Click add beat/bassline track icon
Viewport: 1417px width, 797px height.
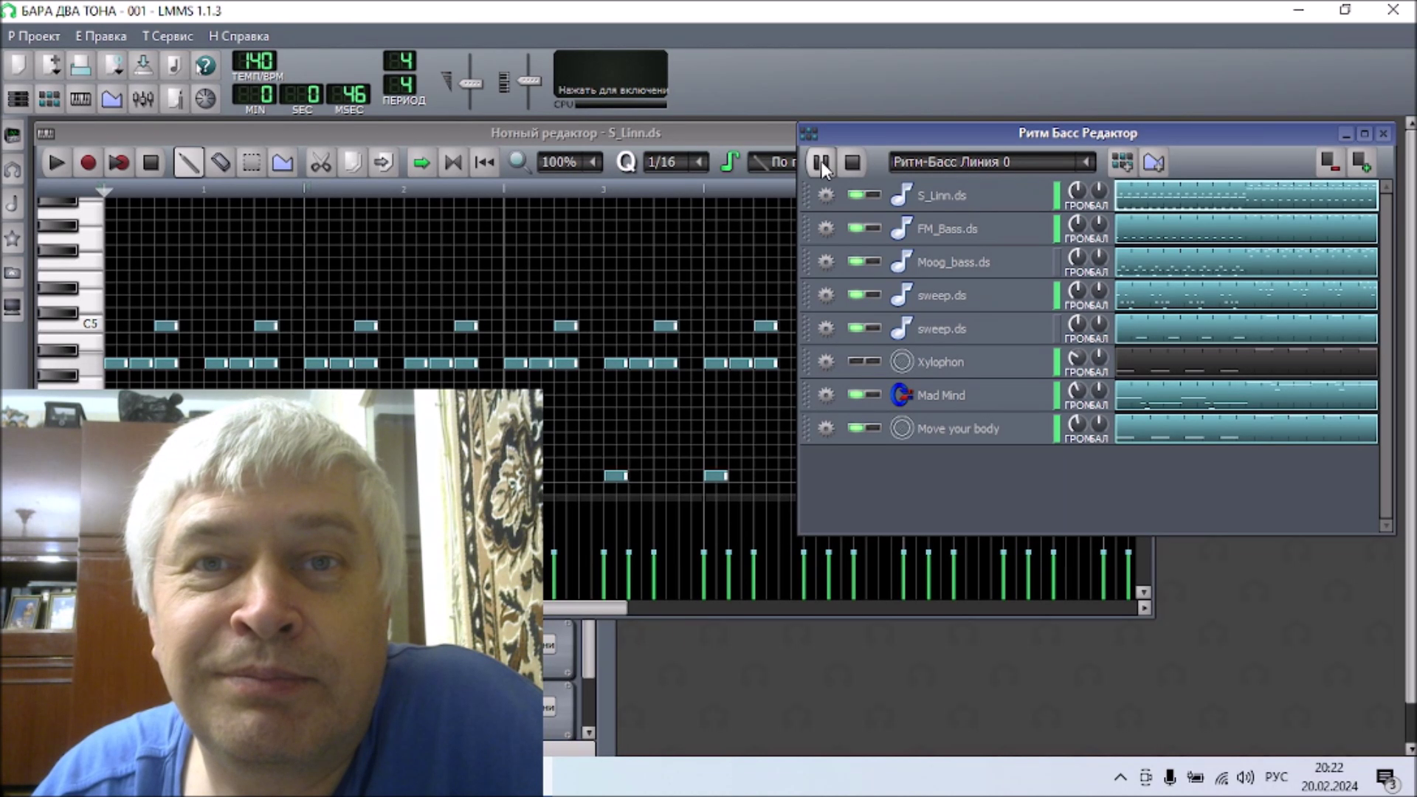(x=1122, y=162)
